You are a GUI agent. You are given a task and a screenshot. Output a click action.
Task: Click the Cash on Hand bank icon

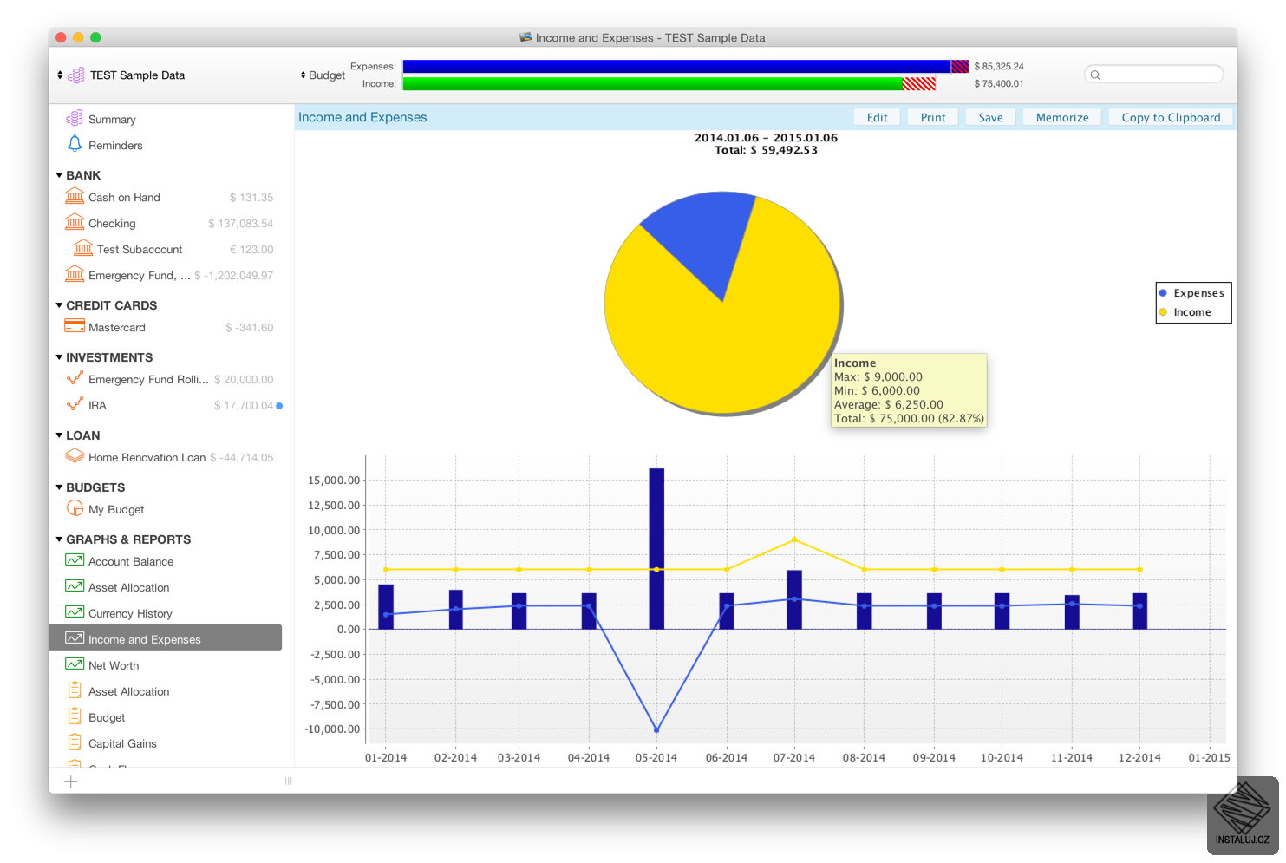75,196
